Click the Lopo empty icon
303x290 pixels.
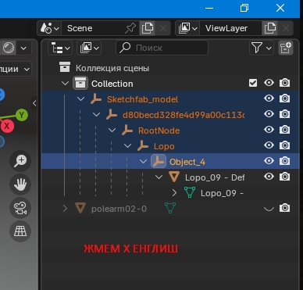click(x=143, y=146)
